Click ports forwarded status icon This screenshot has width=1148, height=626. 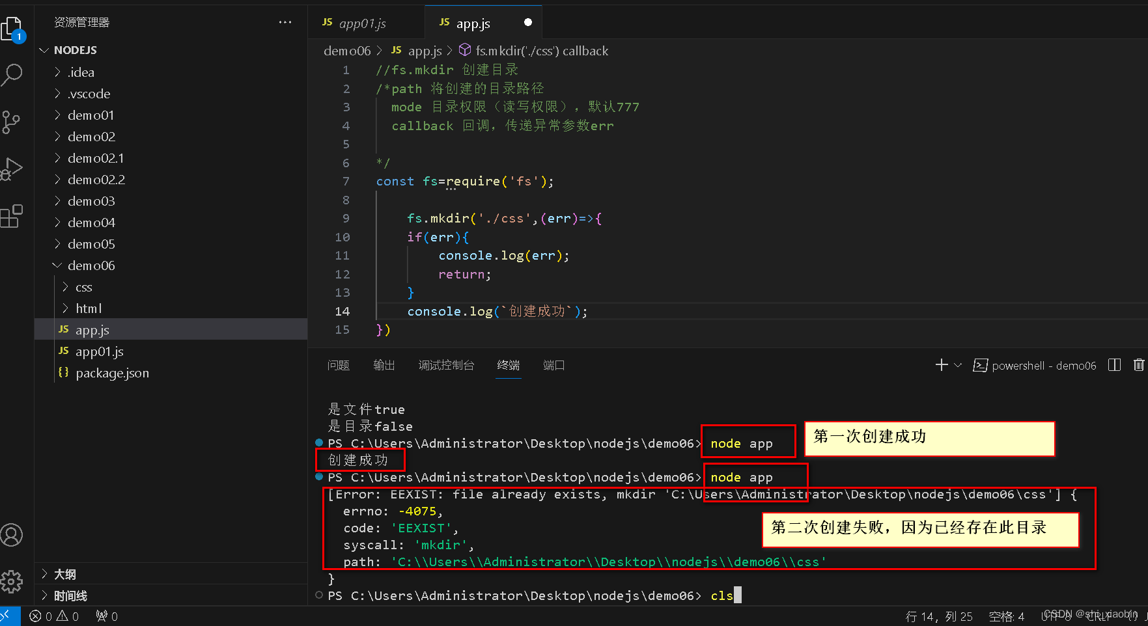tap(107, 616)
